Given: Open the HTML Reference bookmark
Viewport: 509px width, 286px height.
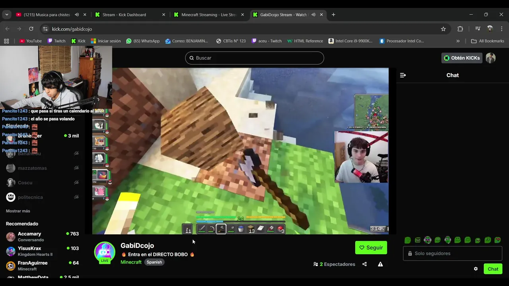Looking at the screenshot, I should tap(305, 41).
